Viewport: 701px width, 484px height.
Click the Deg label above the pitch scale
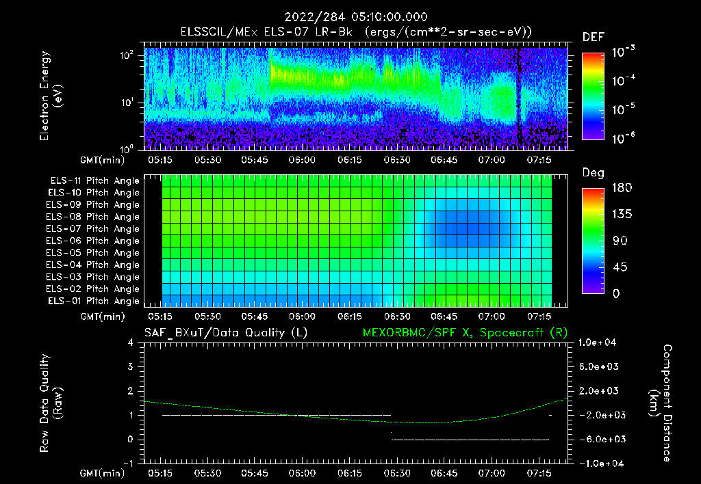594,173
